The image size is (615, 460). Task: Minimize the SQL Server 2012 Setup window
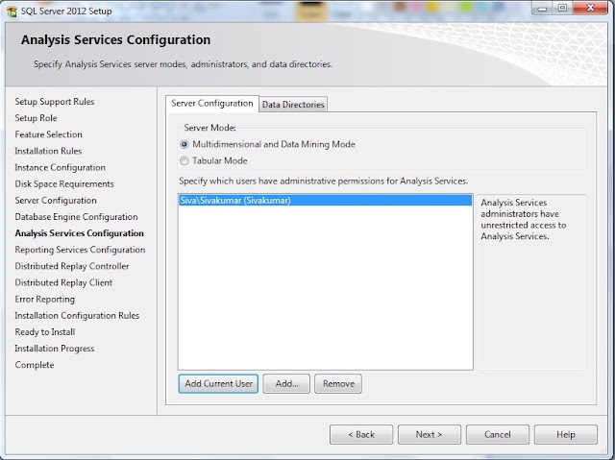pyautogui.click(x=542, y=8)
